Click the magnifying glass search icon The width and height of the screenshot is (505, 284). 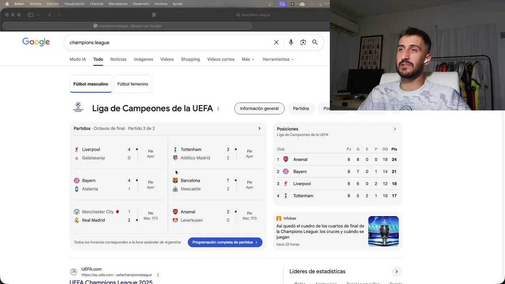315,42
